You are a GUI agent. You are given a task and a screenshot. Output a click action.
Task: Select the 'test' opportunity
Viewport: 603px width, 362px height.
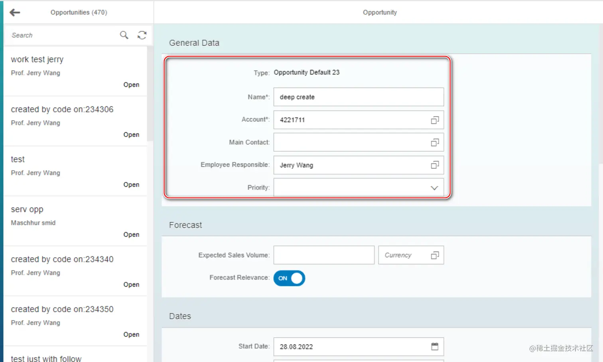75,171
